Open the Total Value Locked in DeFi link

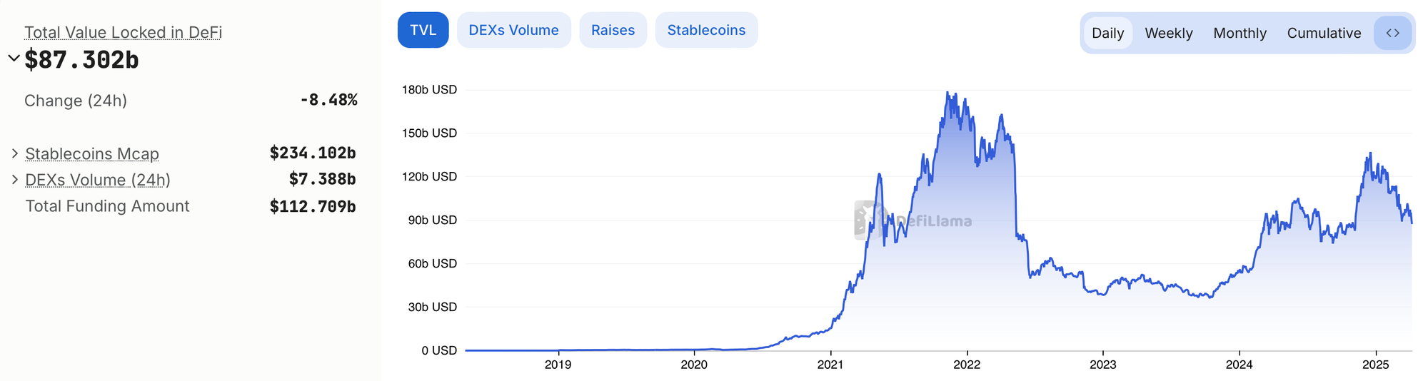pyautogui.click(x=123, y=32)
